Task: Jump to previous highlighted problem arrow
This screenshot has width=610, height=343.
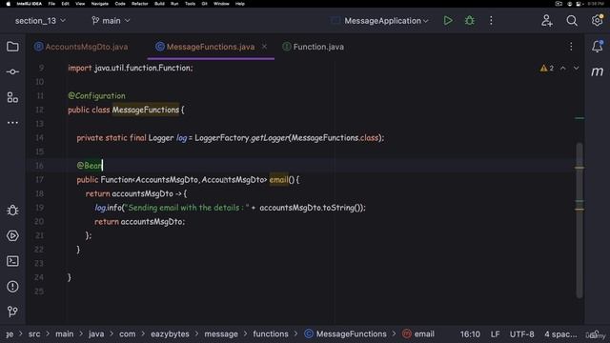Action: (563, 68)
